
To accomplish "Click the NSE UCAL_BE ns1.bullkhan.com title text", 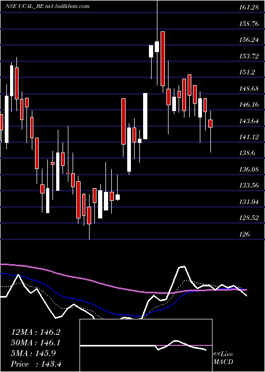I will [x=47, y=6].
